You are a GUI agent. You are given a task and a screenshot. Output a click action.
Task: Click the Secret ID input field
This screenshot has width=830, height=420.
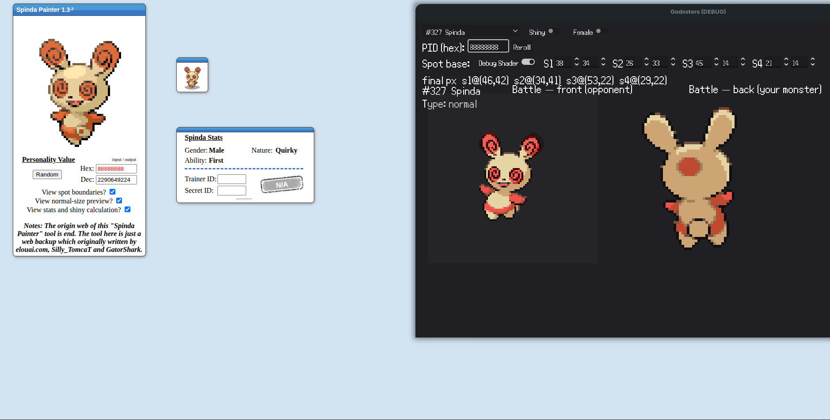coord(232,190)
